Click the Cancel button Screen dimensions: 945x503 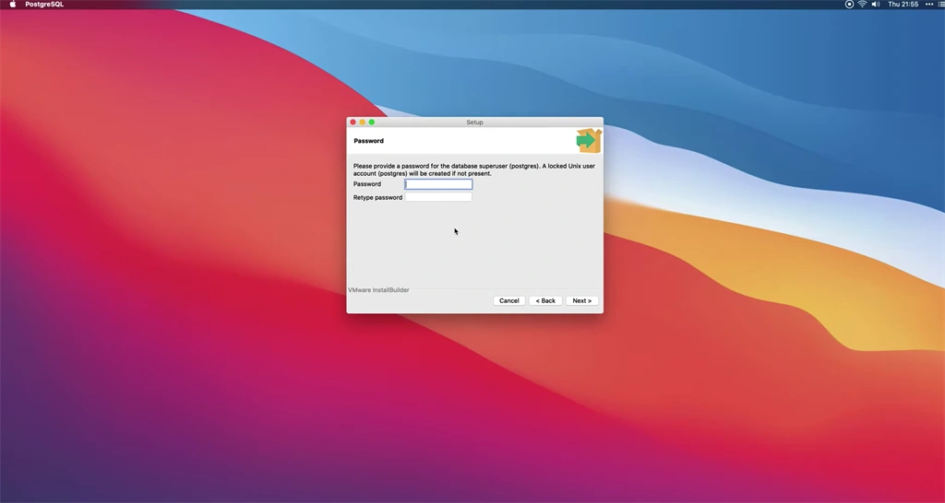508,301
